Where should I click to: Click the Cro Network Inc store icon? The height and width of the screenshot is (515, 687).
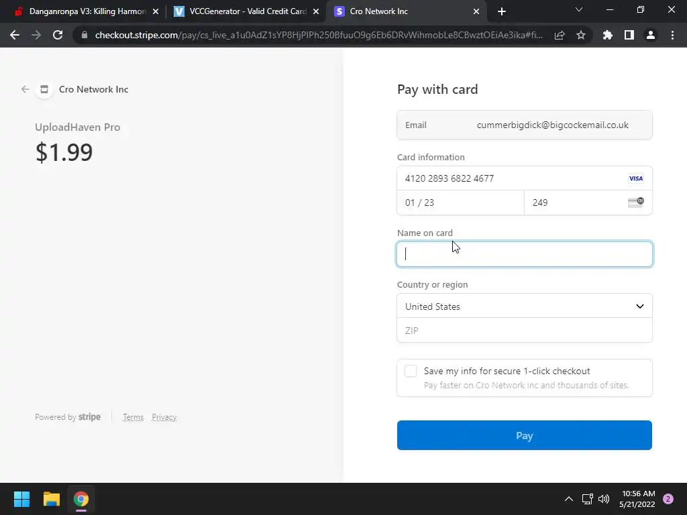[44, 89]
